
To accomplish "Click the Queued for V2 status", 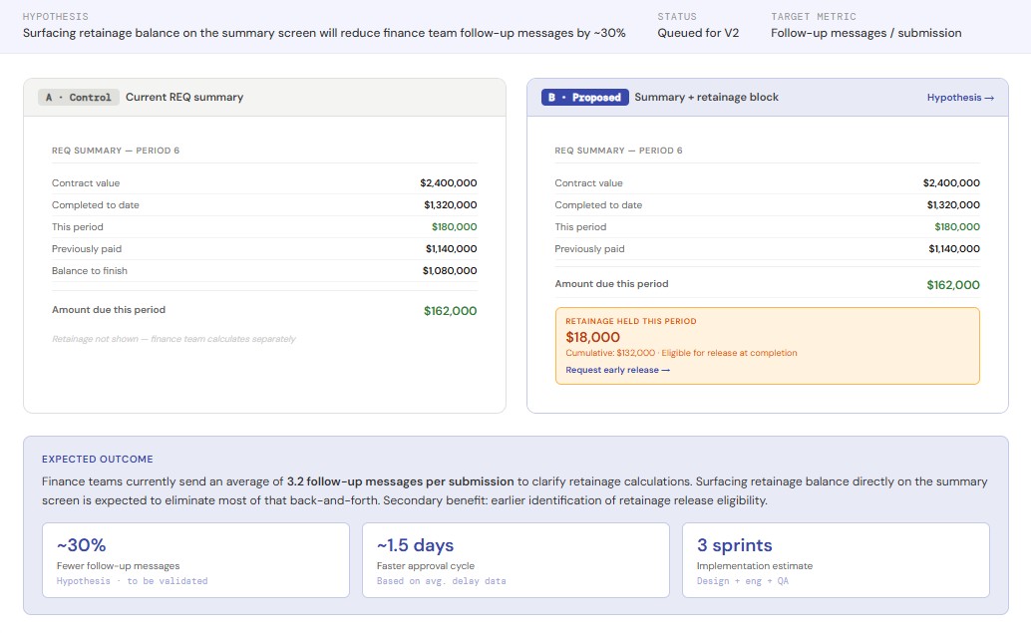I will 698,33.
